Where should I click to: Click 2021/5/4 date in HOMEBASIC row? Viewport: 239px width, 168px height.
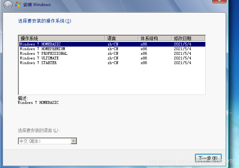point(182,44)
